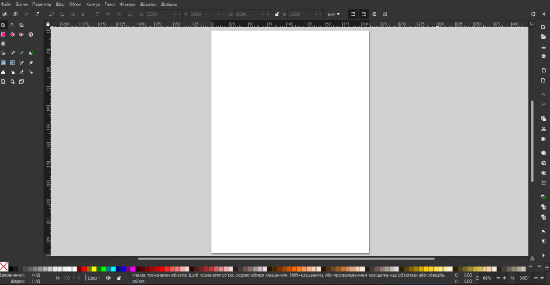Select the Bezier pen tool

[x=3, y=53]
